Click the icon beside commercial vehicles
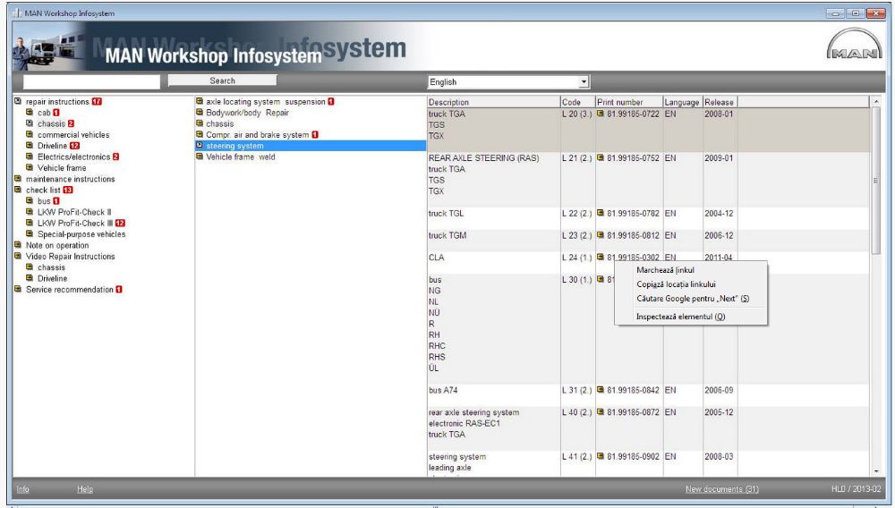The height and width of the screenshot is (508, 895). 30,134
